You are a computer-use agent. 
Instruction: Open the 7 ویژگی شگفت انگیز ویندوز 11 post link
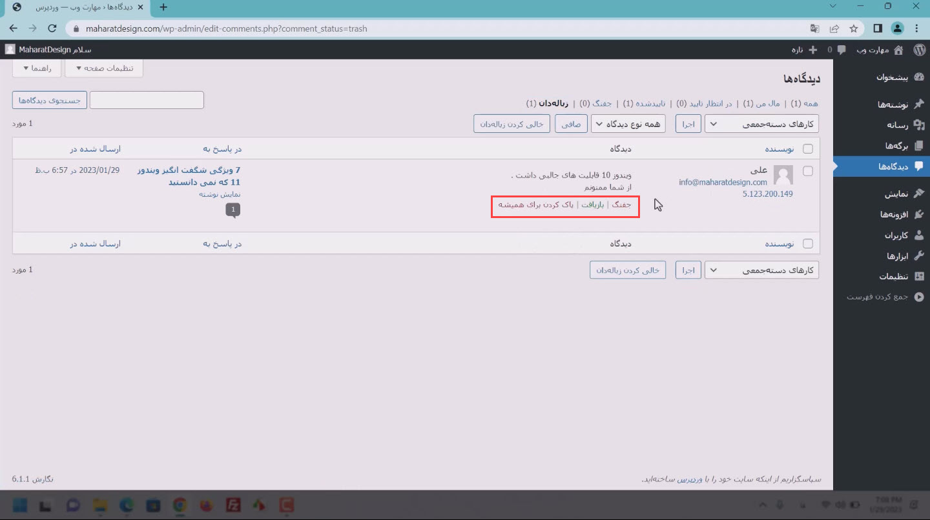coord(189,176)
